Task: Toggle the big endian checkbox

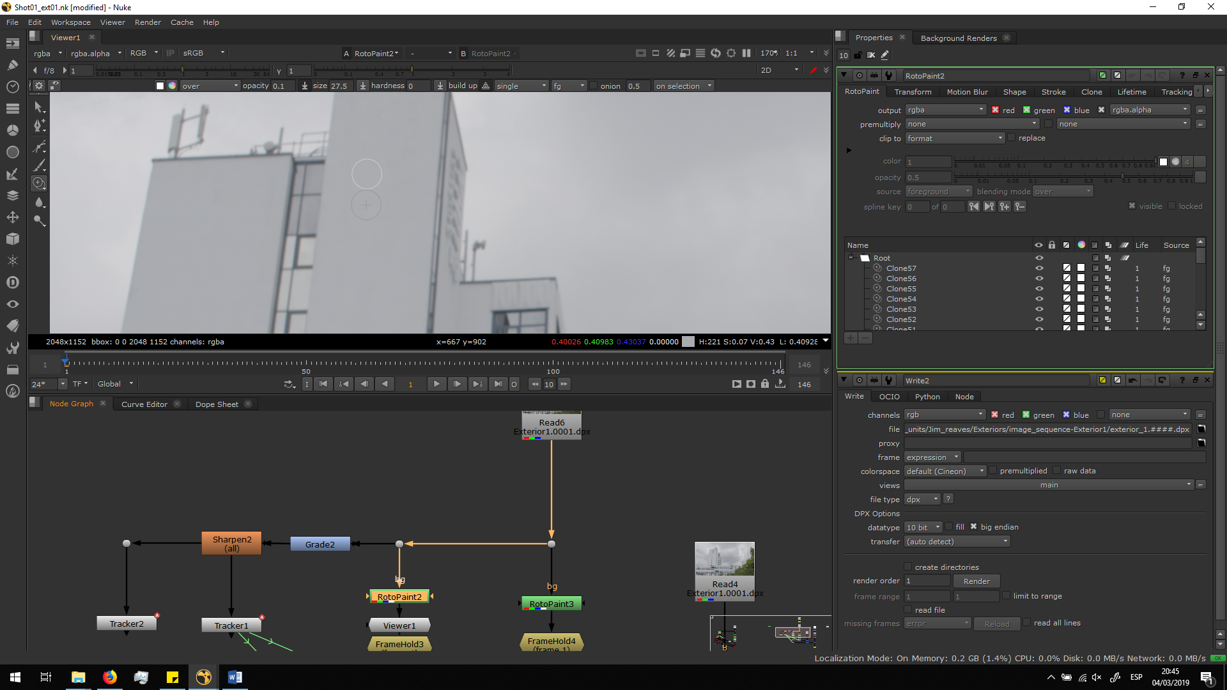Action: [973, 527]
